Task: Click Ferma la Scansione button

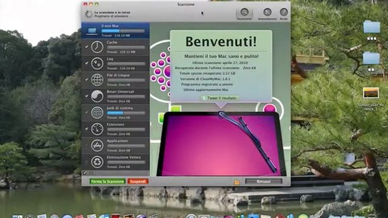Action: (x=107, y=182)
